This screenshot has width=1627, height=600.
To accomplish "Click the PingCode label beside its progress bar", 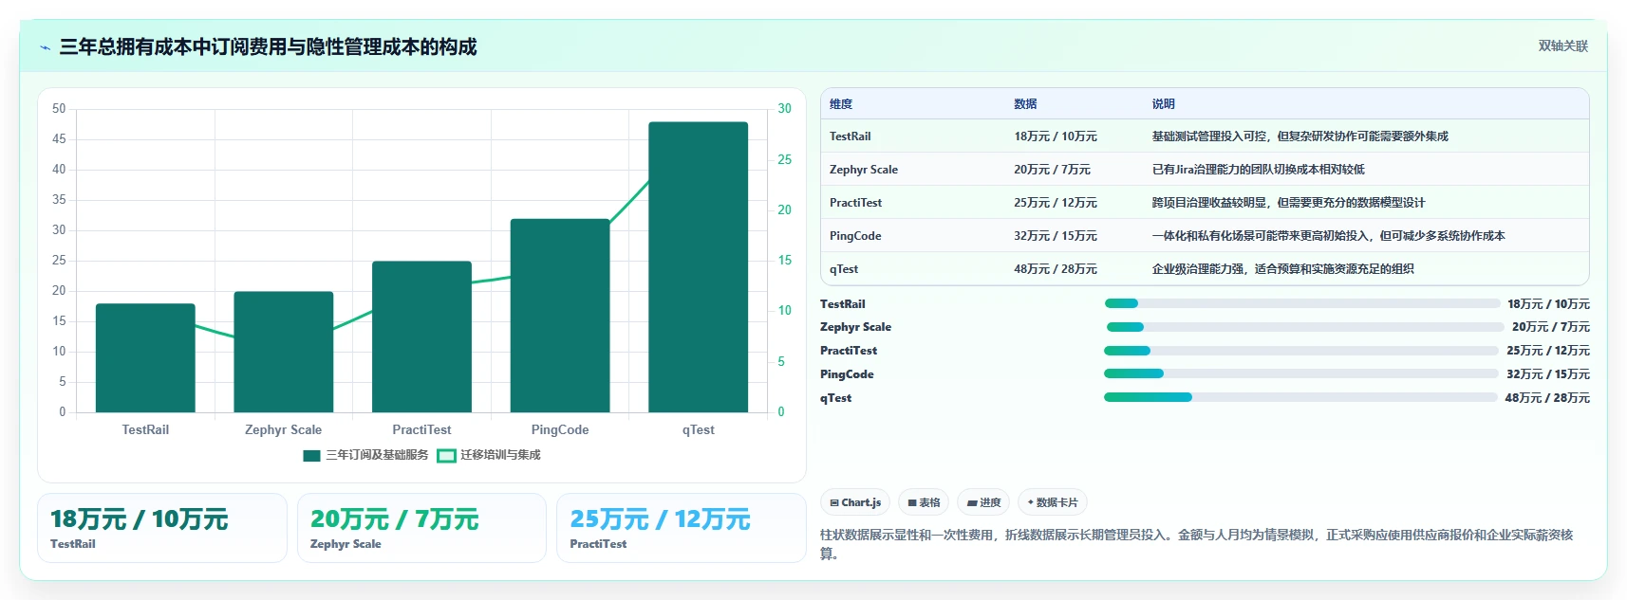I will [x=847, y=374].
